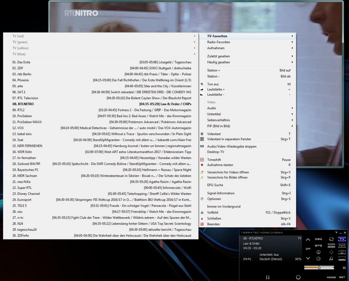Choose Lautstärke - menu entry
The height and width of the screenshot is (281, 349).
(247, 94)
